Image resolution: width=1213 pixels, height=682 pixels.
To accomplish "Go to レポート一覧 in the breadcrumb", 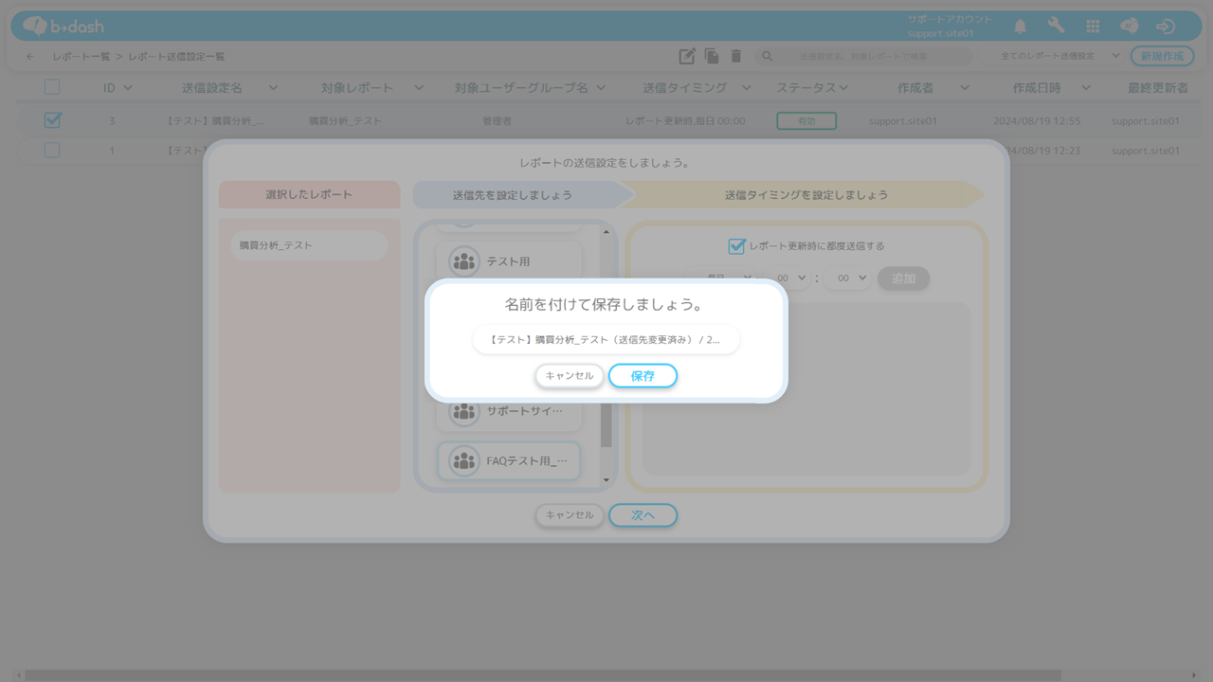I will 81,57.
